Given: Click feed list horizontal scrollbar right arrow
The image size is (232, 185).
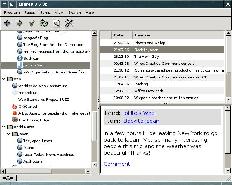Looking at the screenshot, I should pos(88,171).
